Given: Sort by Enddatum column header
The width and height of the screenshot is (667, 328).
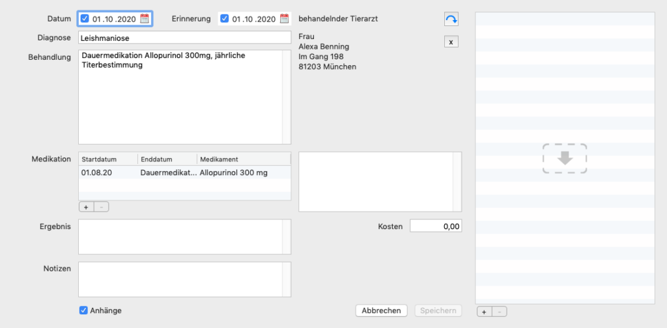Looking at the screenshot, I should point(167,159).
